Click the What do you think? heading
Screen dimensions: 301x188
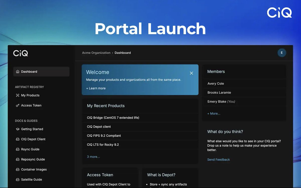(225, 132)
